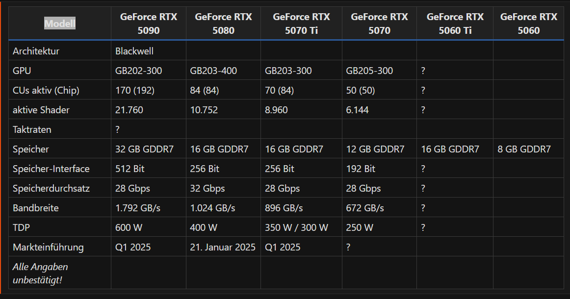Select the GeForce RTX 5070 Ti column header
The width and height of the screenshot is (570, 299).
click(301, 24)
